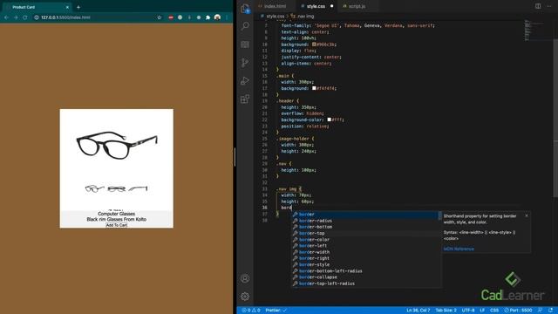Select the 'border-radius' suggestion
558x314 pixels.
[x=366, y=221]
